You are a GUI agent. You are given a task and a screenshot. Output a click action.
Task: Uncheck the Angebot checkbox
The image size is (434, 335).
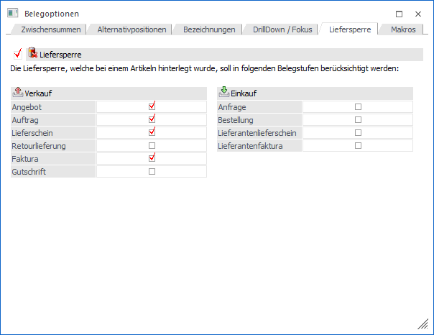pos(152,106)
